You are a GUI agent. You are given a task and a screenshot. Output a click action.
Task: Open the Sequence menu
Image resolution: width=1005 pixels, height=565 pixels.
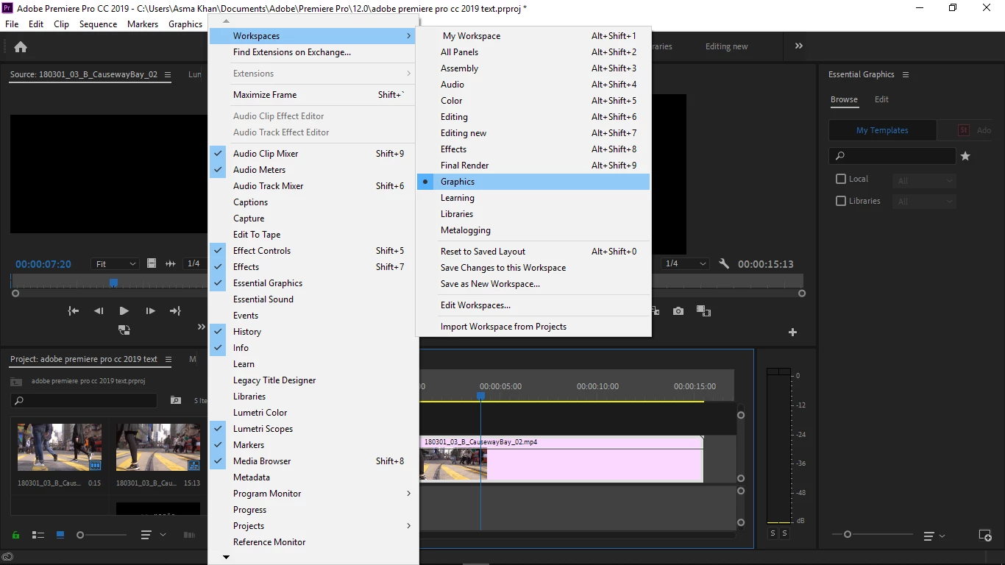tap(98, 24)
